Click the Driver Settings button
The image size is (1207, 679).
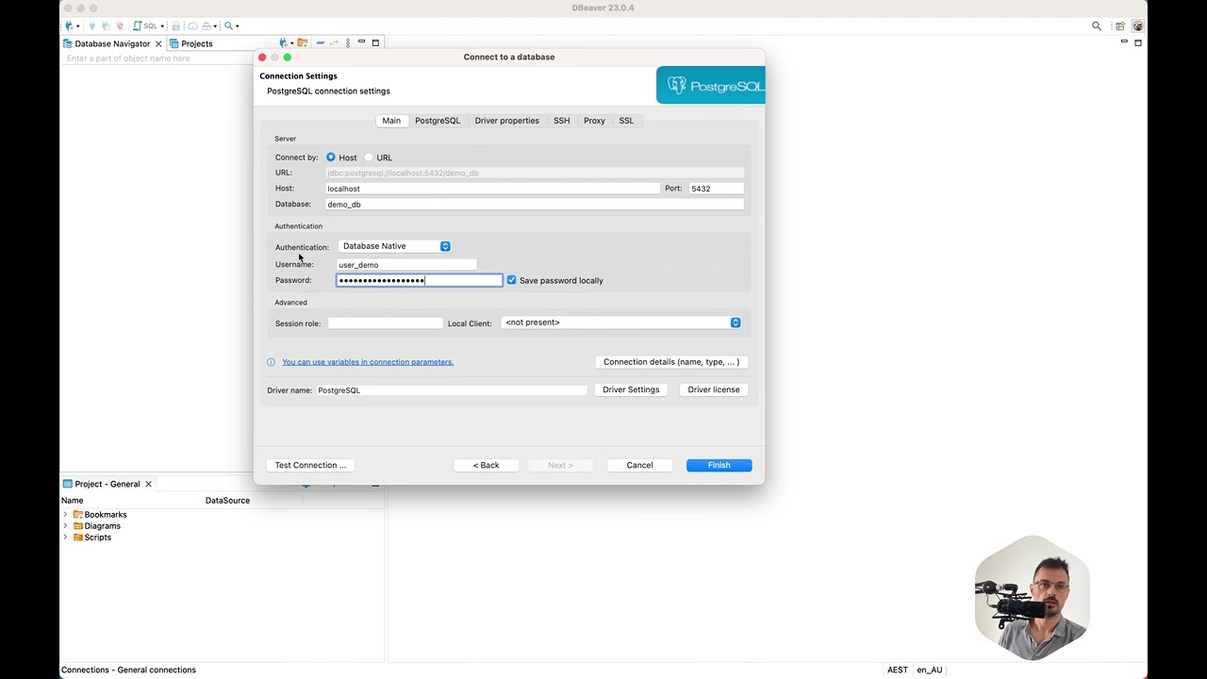coord(631,389)
